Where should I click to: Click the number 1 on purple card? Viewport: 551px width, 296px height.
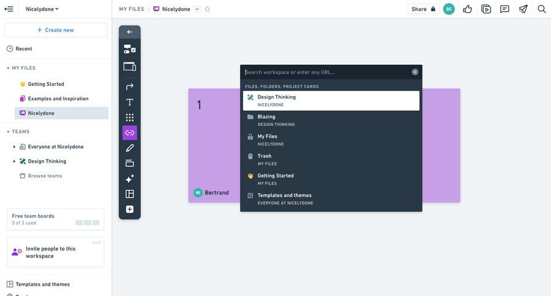click(x=199, y=105)
